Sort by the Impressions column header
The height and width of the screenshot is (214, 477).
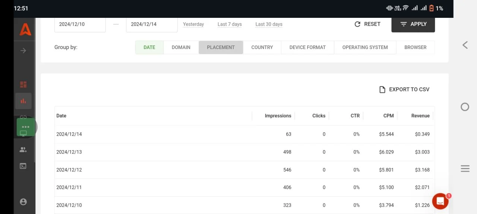pos(278,116)
